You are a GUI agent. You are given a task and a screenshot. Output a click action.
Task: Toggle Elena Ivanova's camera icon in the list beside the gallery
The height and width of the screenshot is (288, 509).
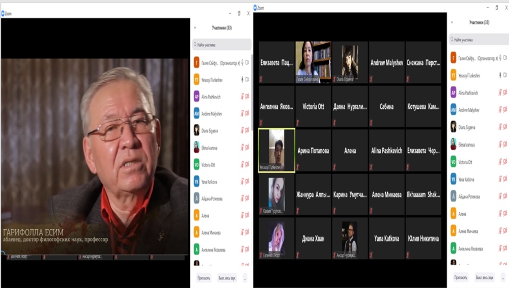pyautogui.click(x=504, y=145)
